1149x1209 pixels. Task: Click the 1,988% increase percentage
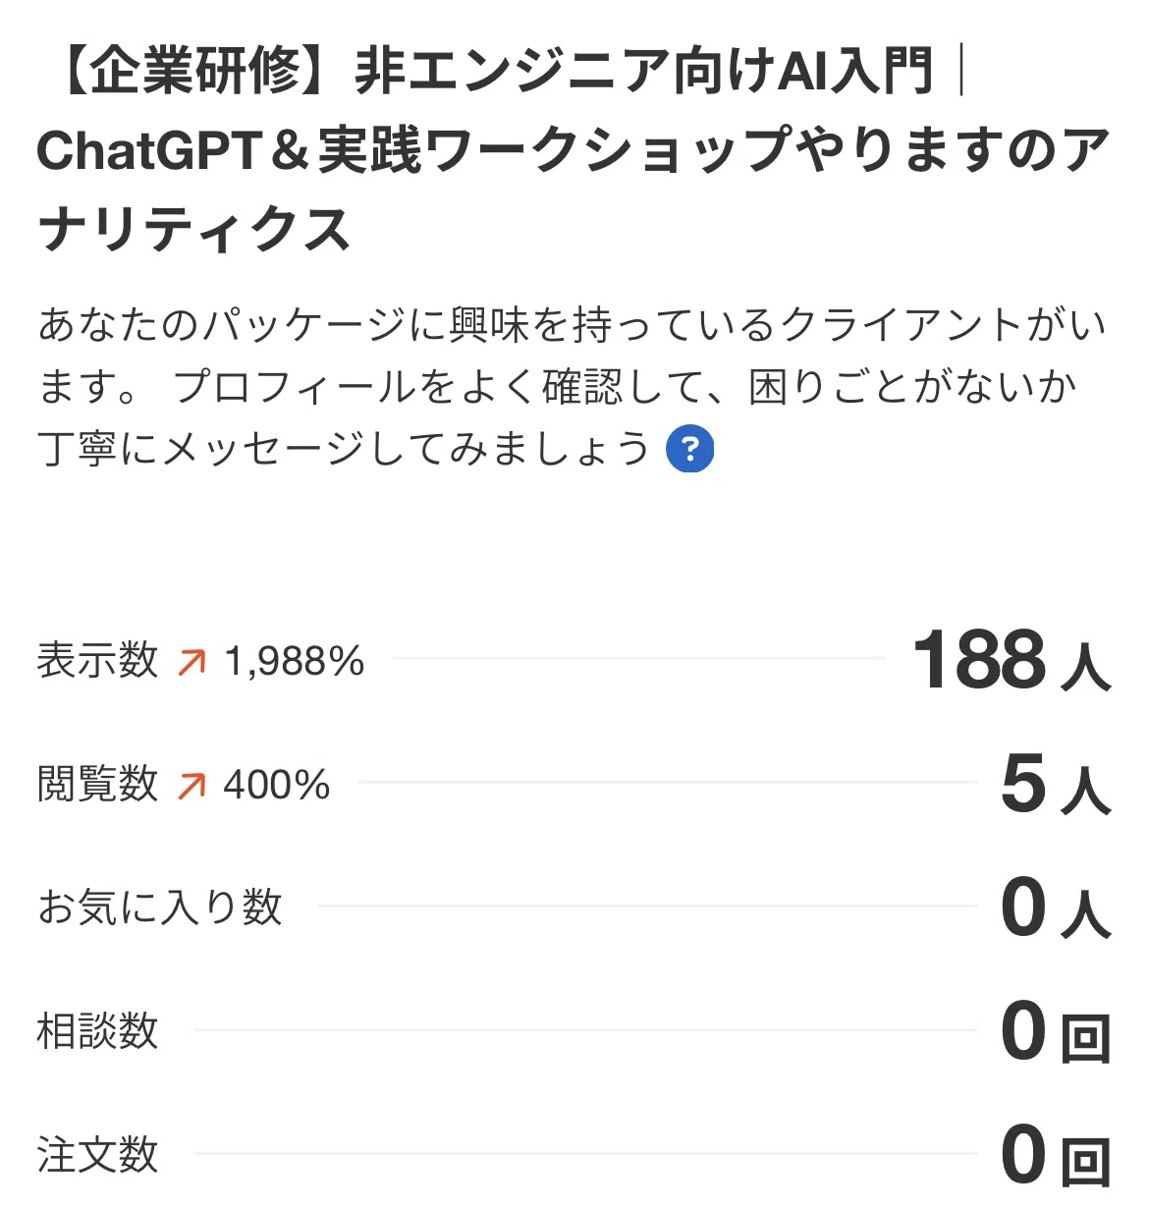coord(295,663)
